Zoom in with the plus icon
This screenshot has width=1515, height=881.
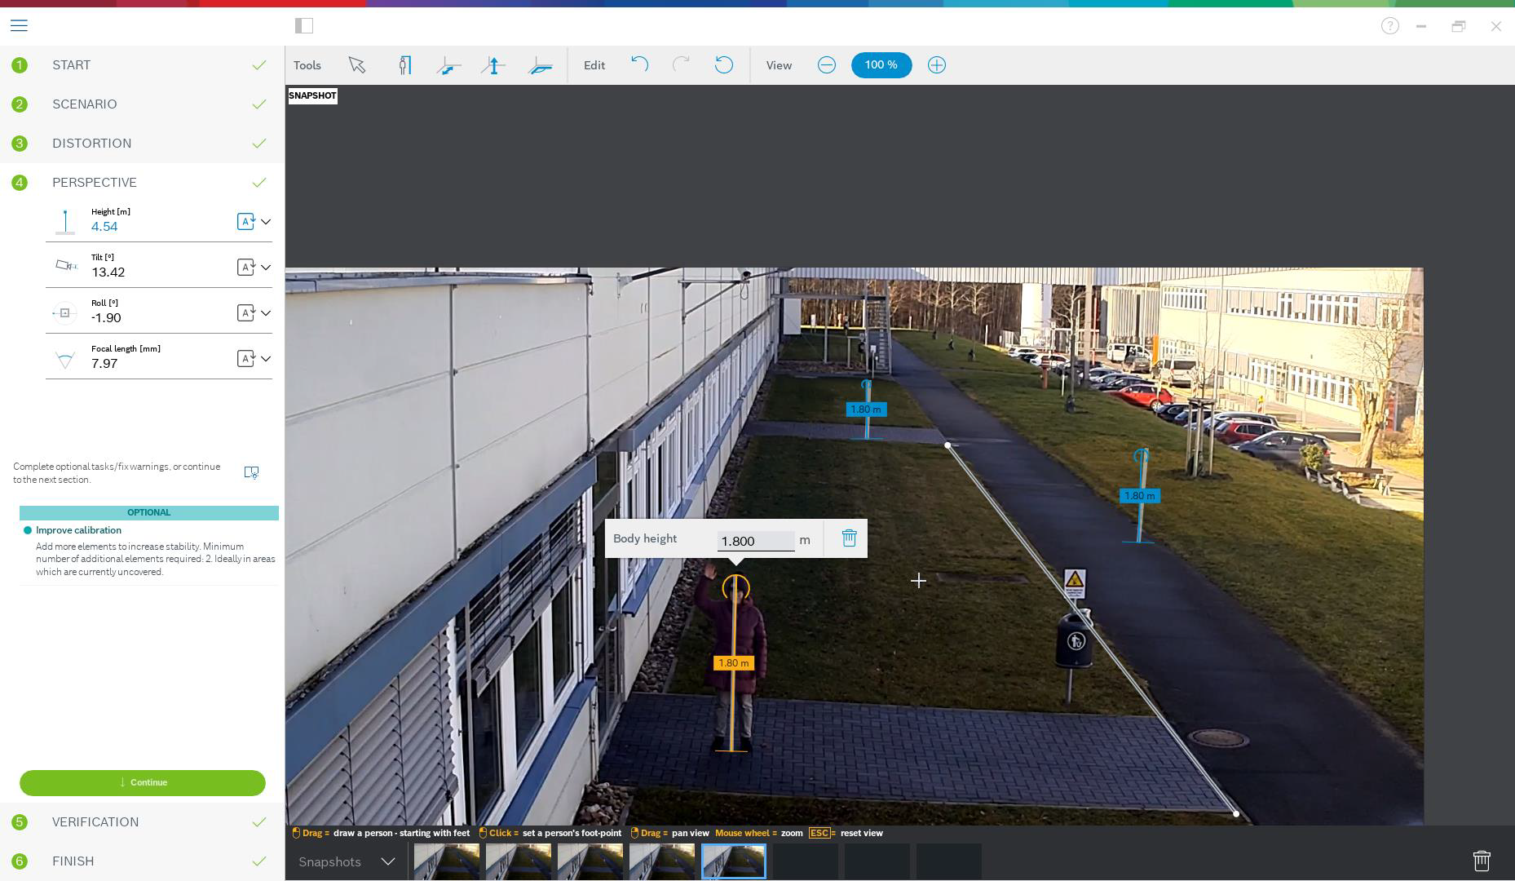tap(936, 65)
